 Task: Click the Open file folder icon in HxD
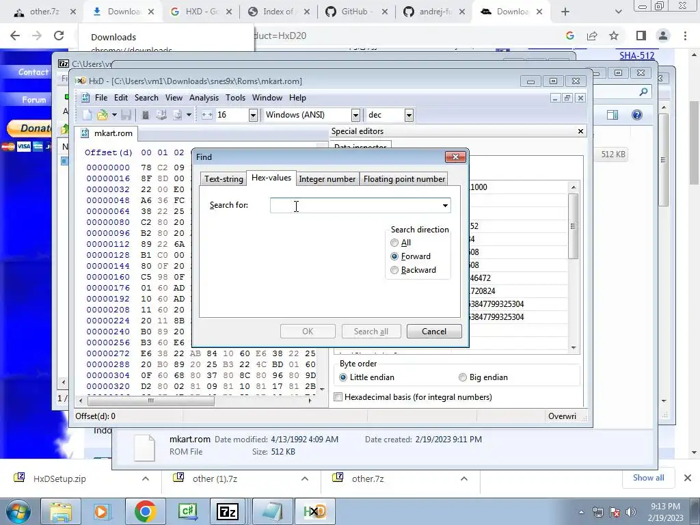(x=103, y=115)
